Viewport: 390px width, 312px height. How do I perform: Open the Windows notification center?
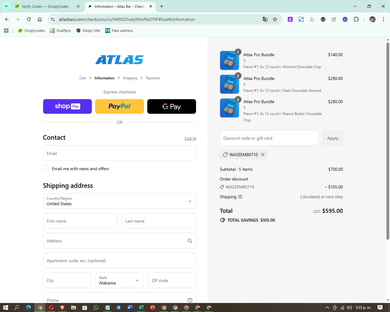[x=380, y=308]
